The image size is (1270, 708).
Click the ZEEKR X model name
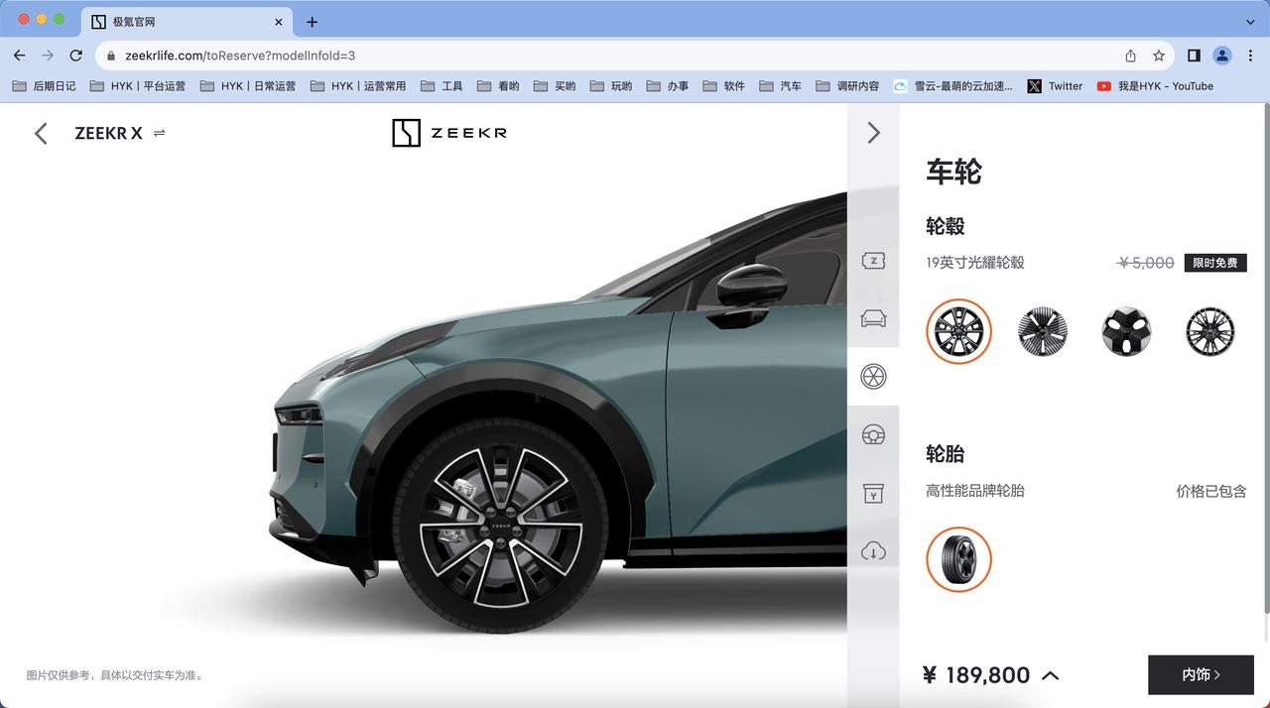[108, 133]
